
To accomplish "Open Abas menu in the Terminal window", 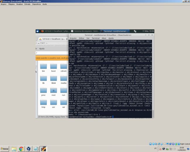I will click(104, 38).
